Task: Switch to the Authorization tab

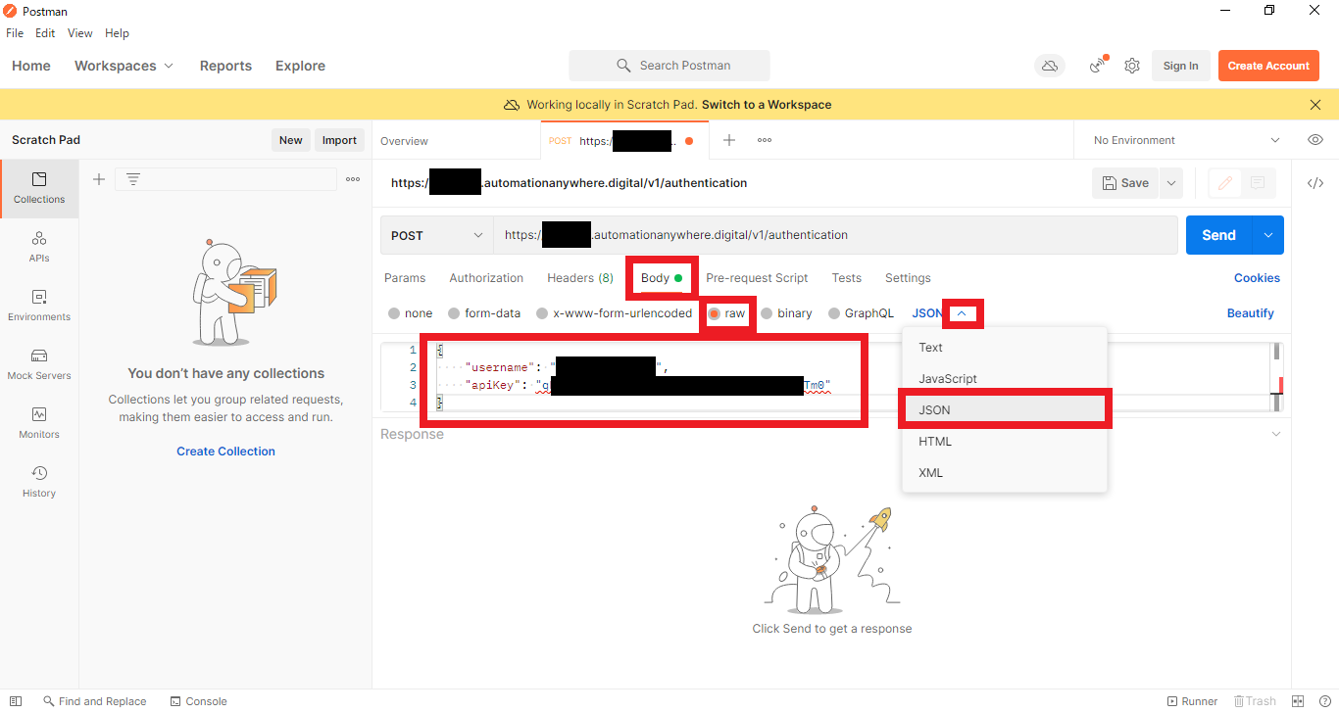Action: (x=486, y=278)
